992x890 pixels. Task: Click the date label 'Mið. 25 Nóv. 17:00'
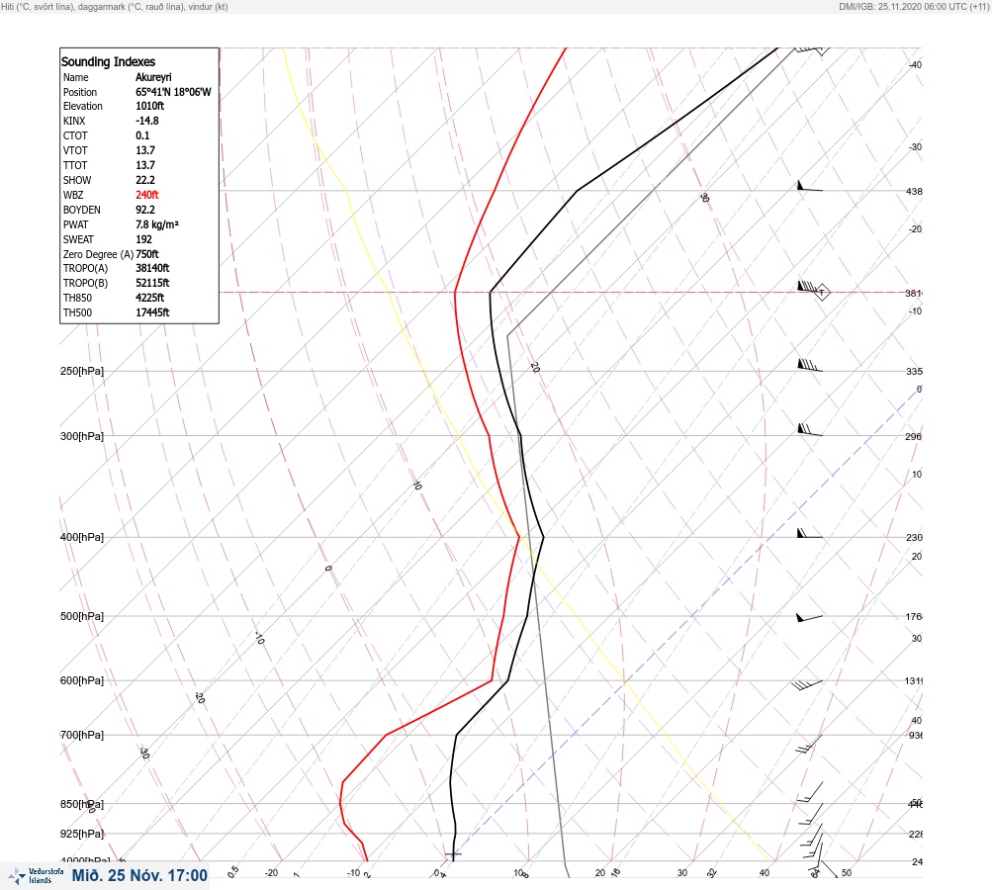(139, 875)
